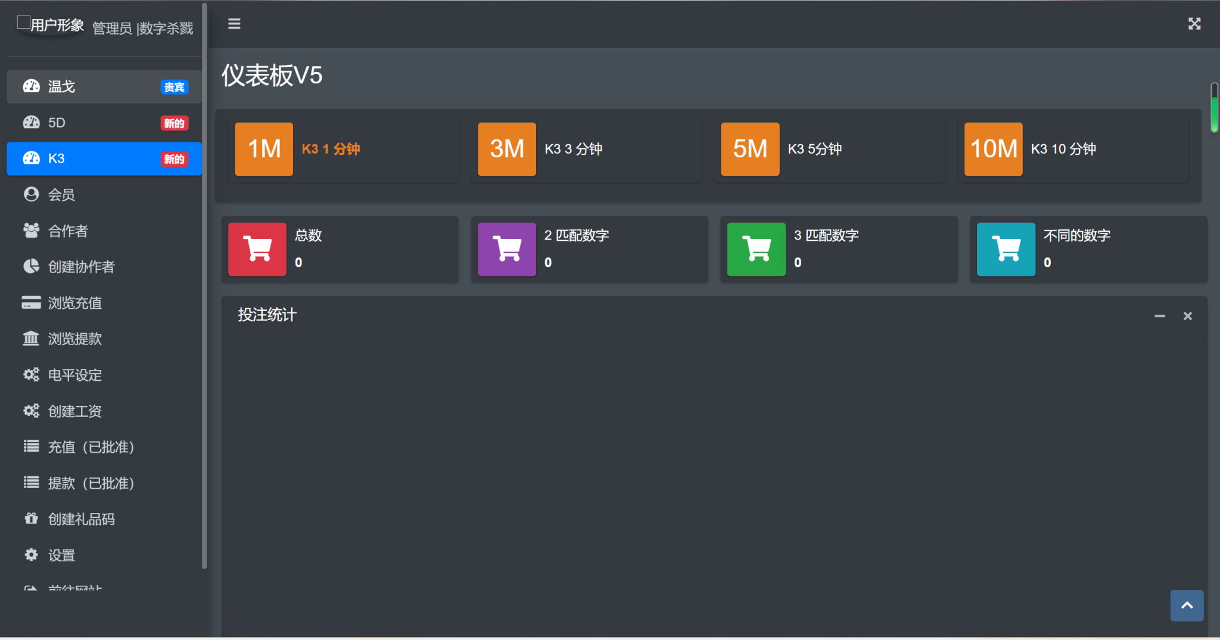Click the purple cart 2 匹配数字 icon
This screenshot has height=640, width=1220.
point(507,249)
